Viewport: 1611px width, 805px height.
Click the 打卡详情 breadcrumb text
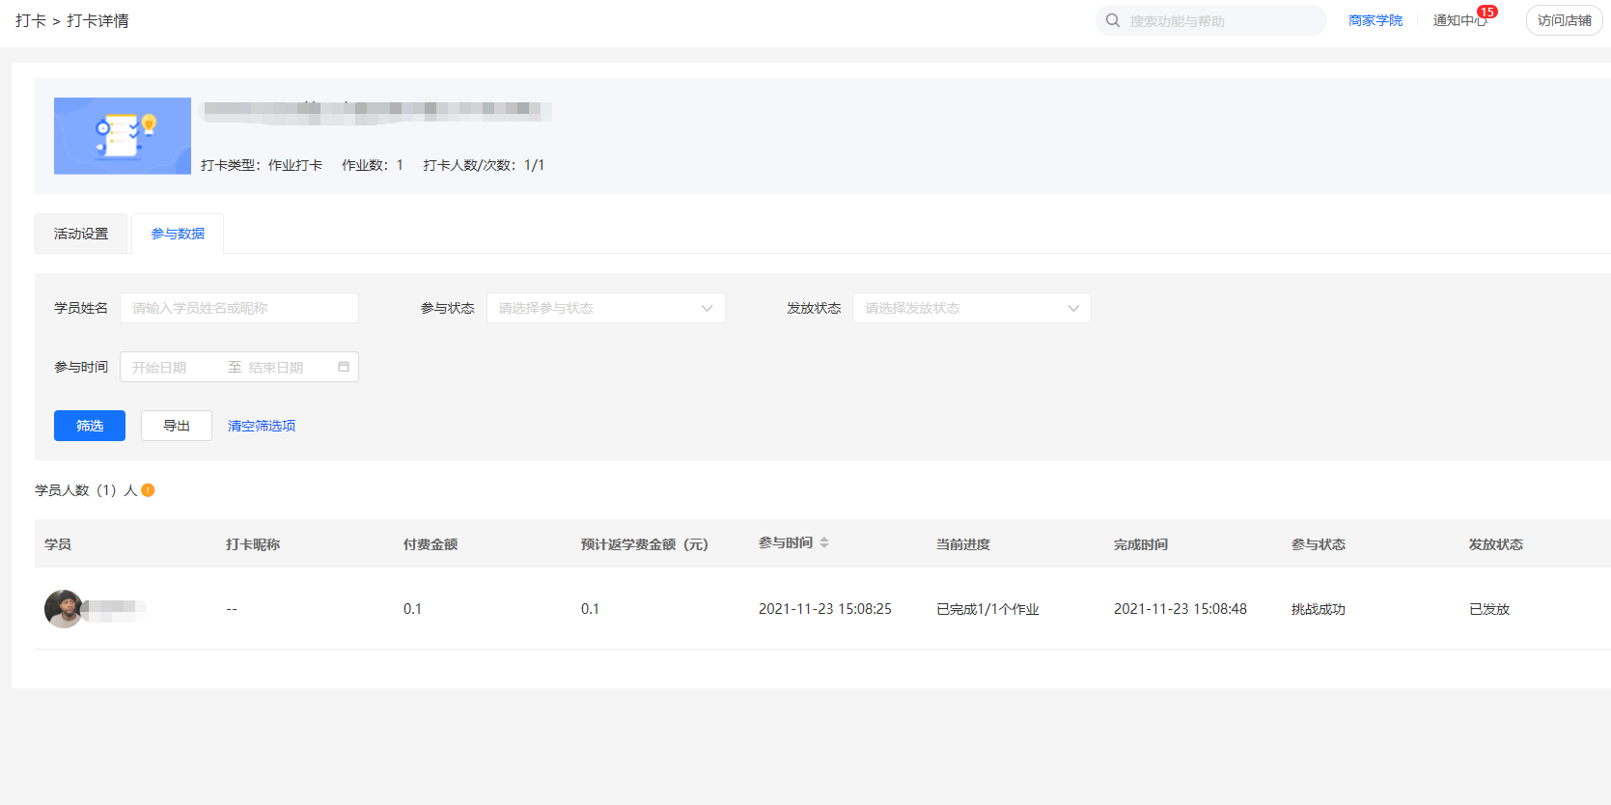click(97, 20)
